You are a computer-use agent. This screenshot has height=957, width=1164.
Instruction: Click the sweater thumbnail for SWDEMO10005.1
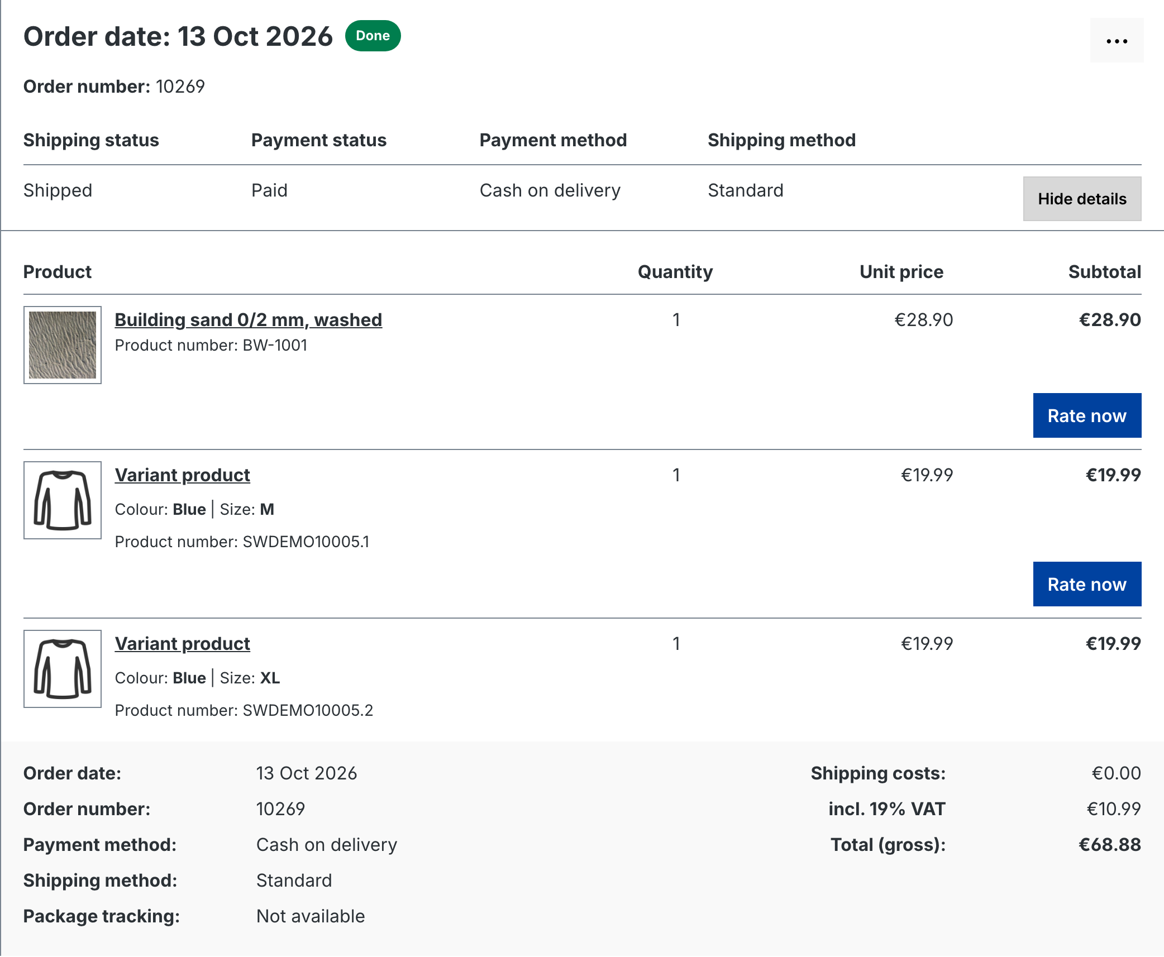pyautogui.click(x=63, y=500)
